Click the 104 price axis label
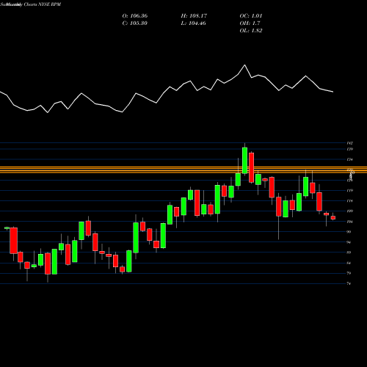The width and height of the screenshot is (367, 367). pos(350,222)
